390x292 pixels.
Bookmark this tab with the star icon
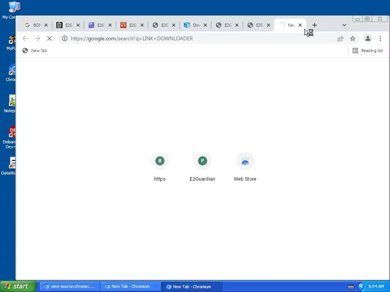pyautogui.click(x=353, y=38)
